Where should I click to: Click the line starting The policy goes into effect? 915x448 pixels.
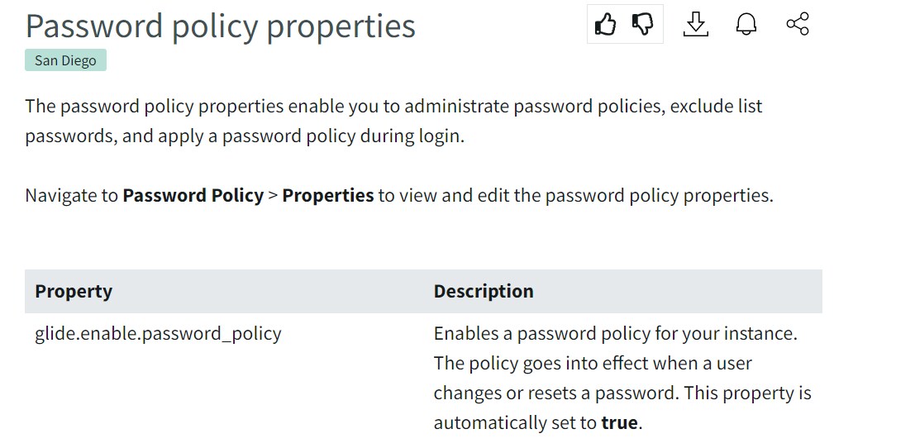(593, 364)
